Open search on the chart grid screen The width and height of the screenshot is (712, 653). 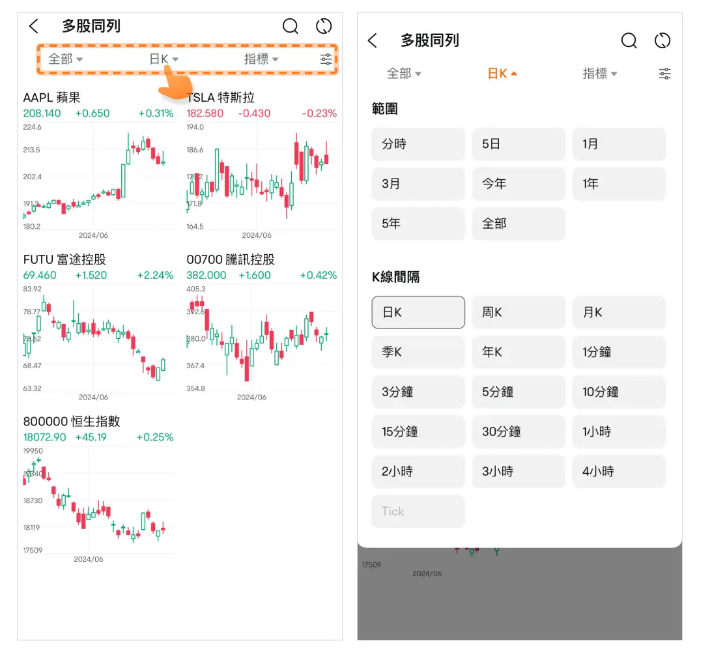click(x=291, y=26)
